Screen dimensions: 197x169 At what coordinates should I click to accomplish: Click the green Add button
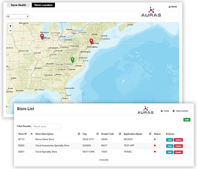pos(187,120)
